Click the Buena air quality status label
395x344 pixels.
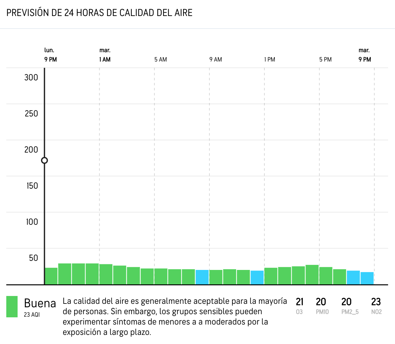click(40, 303)
